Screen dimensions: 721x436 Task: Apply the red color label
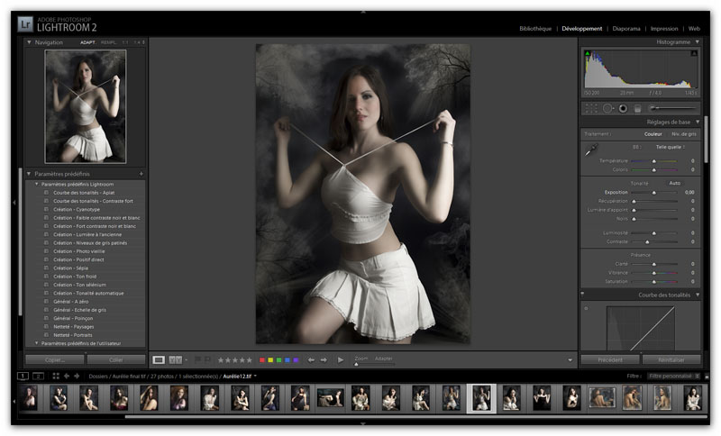[x=260, y=359]
